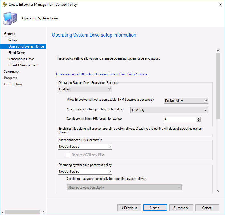Cancel the wizard

pos(207,208)
